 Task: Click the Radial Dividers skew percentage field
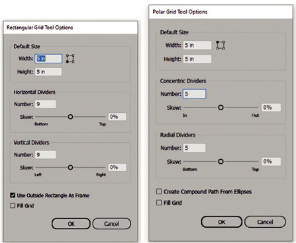click(x=271, y=161)
